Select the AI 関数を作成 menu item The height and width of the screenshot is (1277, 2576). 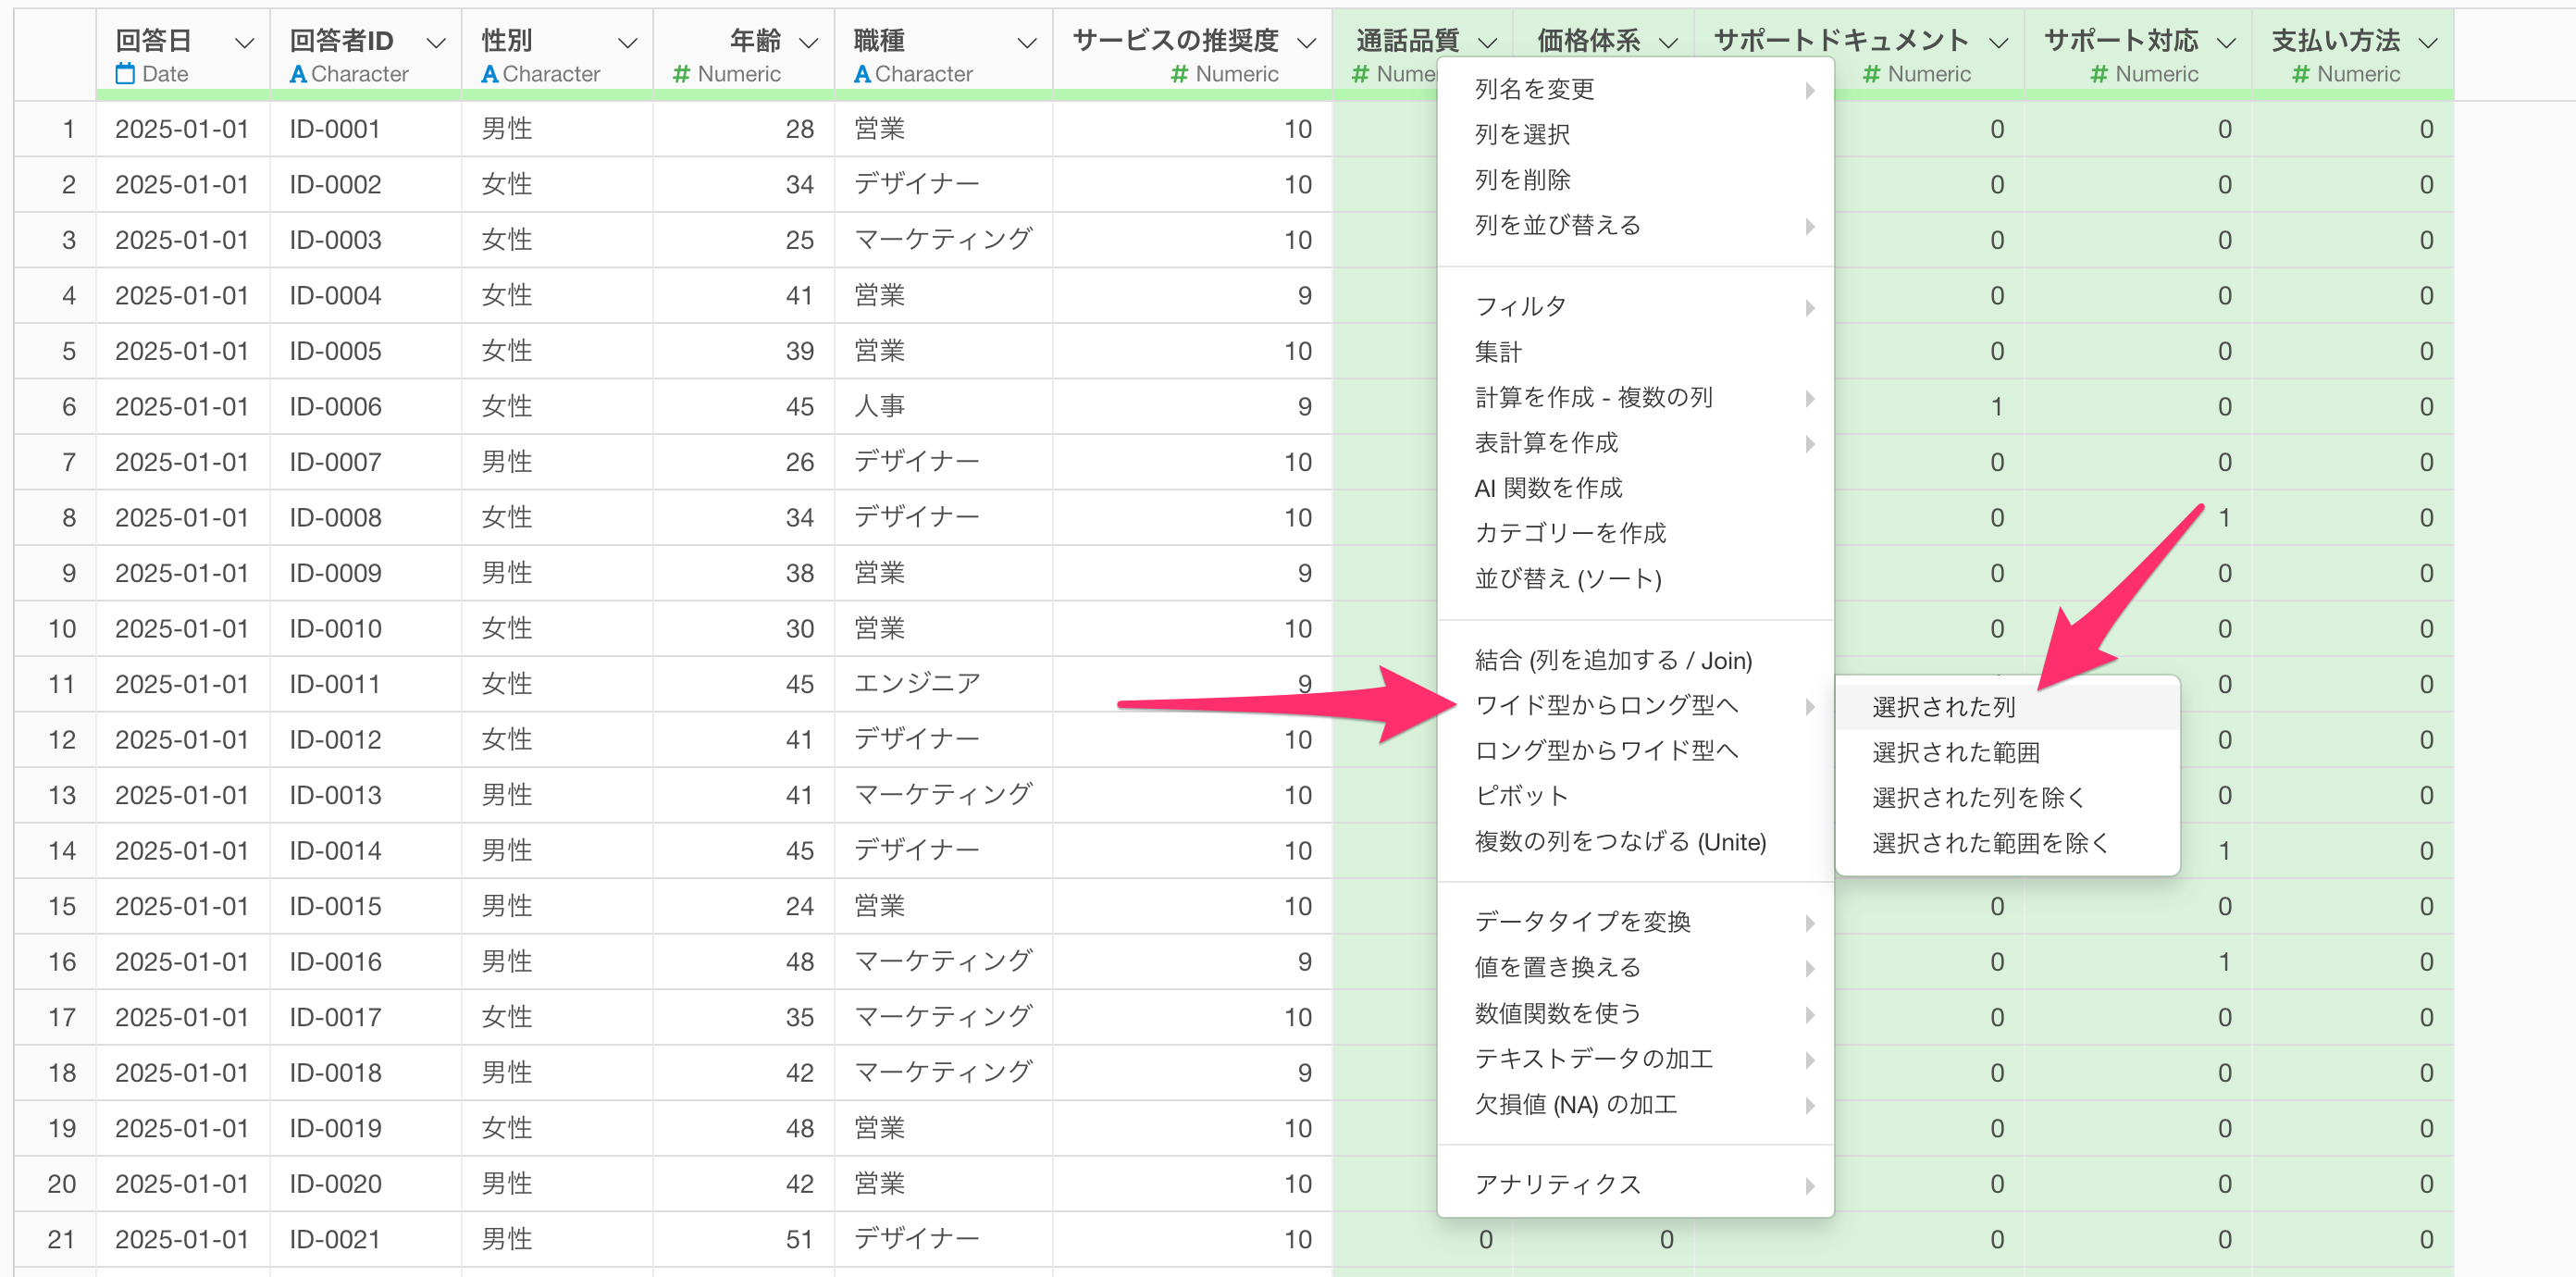tap(1548, 488)
